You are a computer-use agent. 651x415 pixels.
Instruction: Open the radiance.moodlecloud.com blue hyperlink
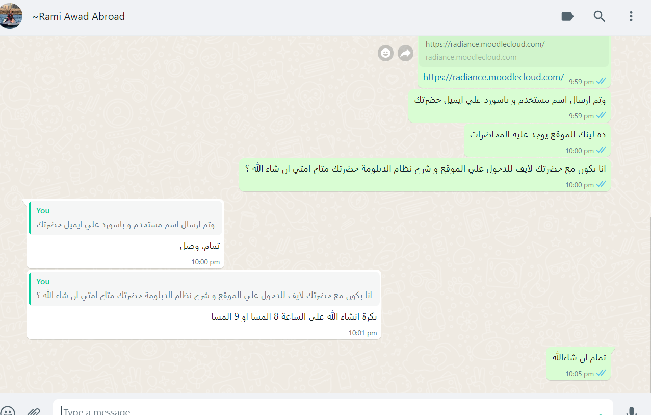(493, 77)
